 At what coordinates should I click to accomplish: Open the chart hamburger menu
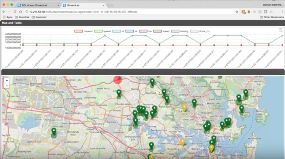click(280, 30)
